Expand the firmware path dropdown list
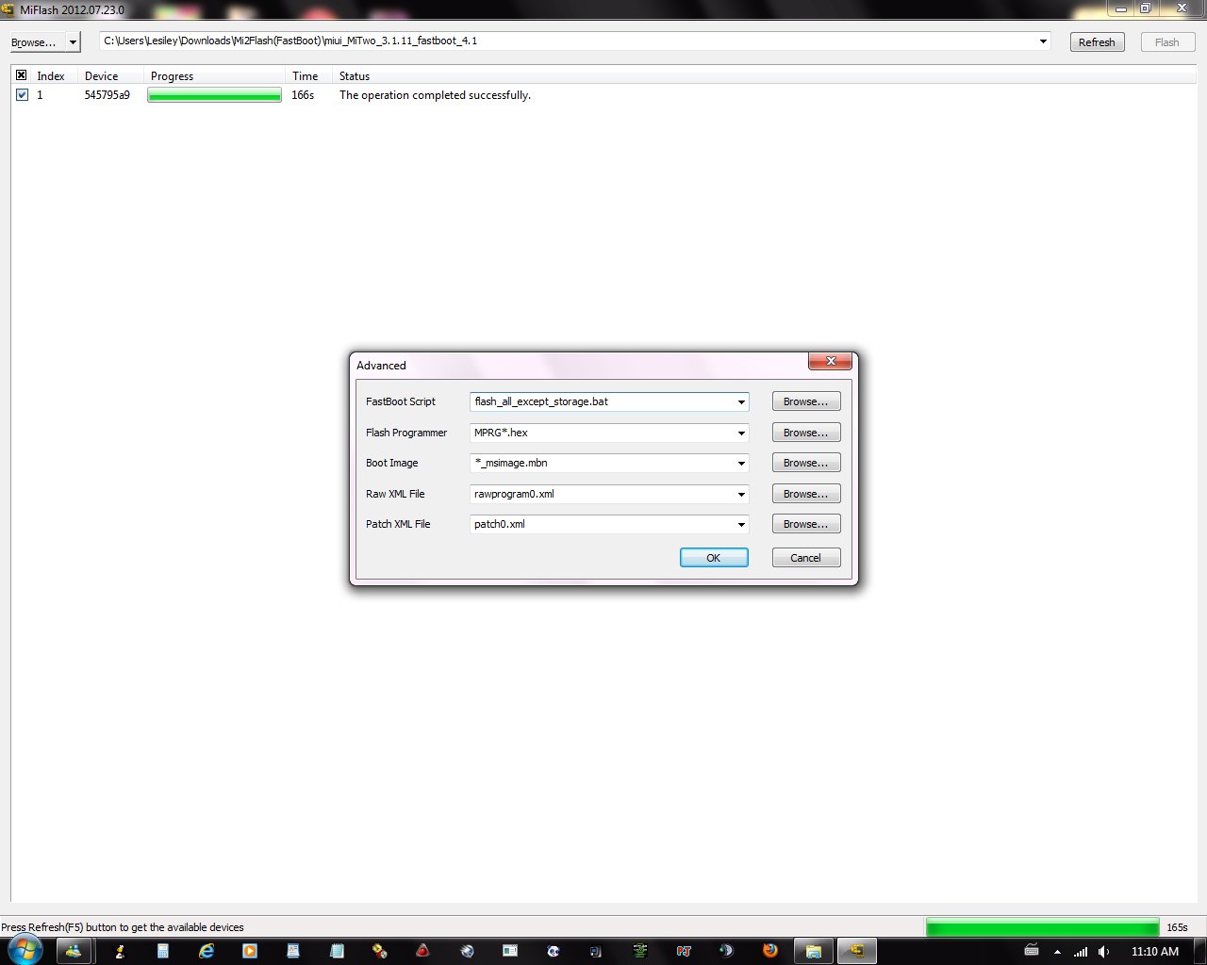The height and width of the screenshot is (965, 1207). coord(1043,41)
